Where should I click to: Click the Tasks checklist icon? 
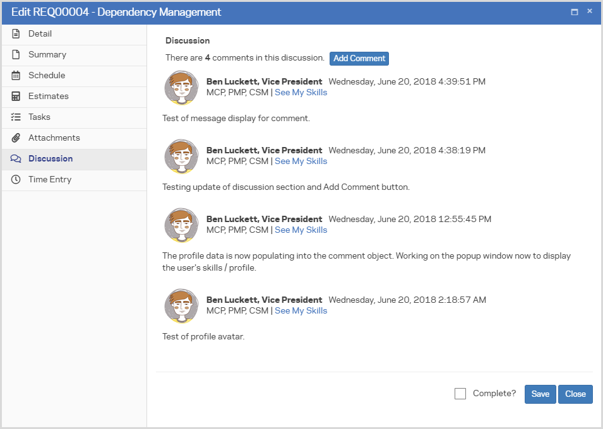click(16, 117)
